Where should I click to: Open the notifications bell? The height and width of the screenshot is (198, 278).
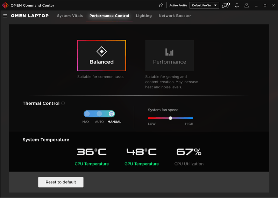pyautogui.click(x=237, y=6)
